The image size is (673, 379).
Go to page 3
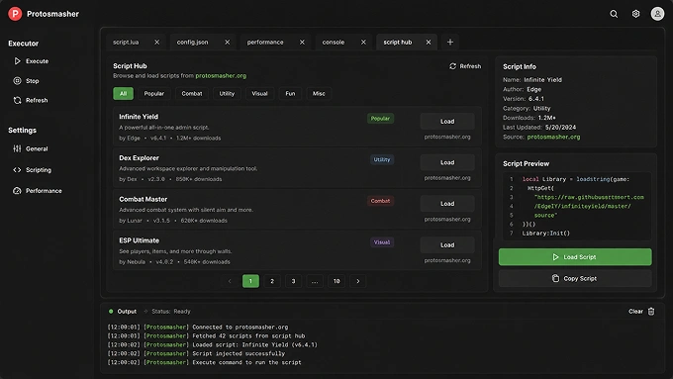click(x=293, y=281)
